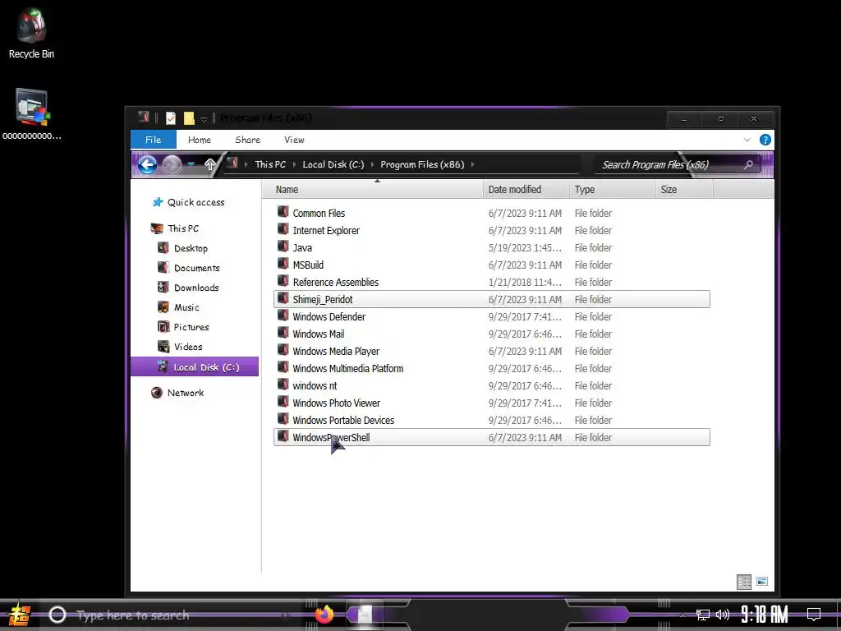Expand the ribbon with the chevron
The image size is (841, 631).
(747, 140)
